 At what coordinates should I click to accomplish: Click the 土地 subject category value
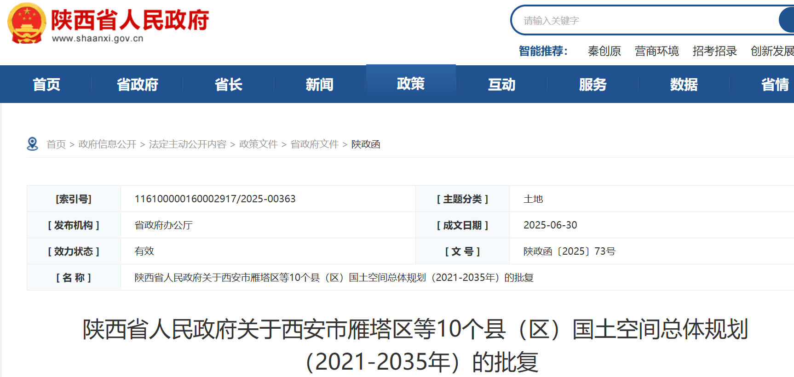pyautogui.click(x=533, y=199)
